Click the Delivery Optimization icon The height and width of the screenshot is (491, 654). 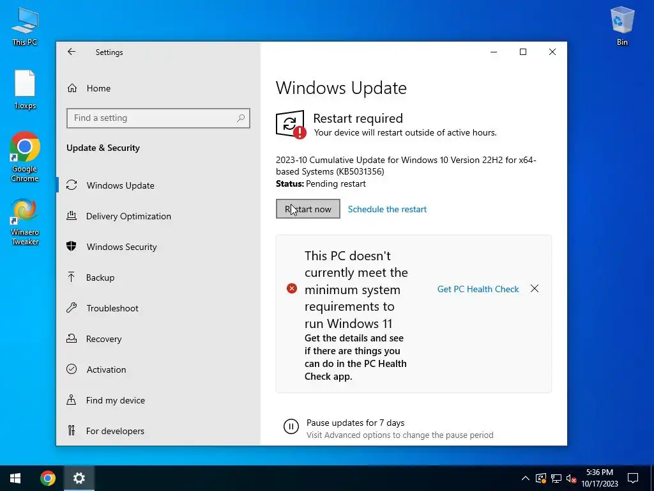click(x=72, y=216)
